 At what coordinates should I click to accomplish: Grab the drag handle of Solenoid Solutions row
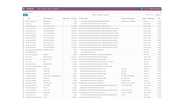pyautogui.click(x=26, y=64)
